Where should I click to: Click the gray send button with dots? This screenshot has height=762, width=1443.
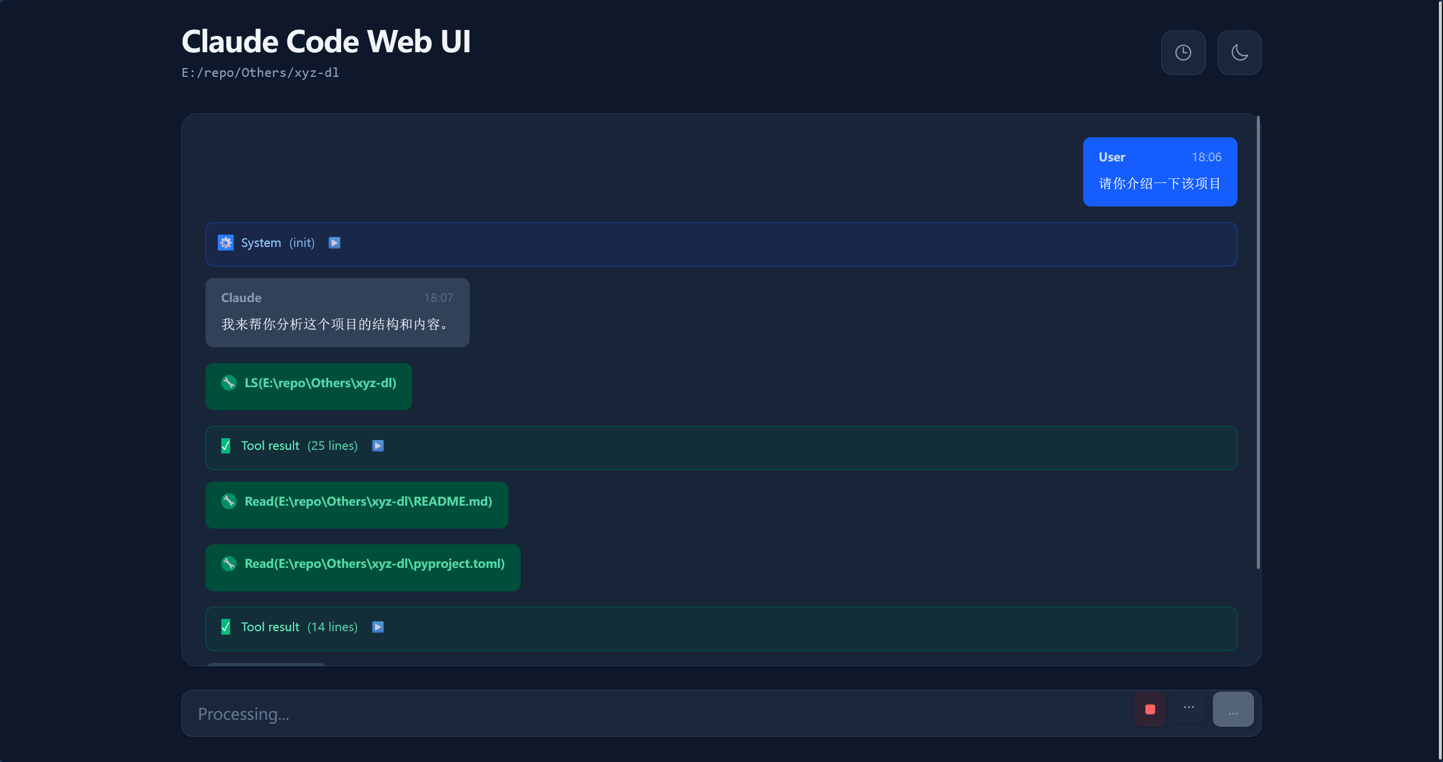[1233, 709]
